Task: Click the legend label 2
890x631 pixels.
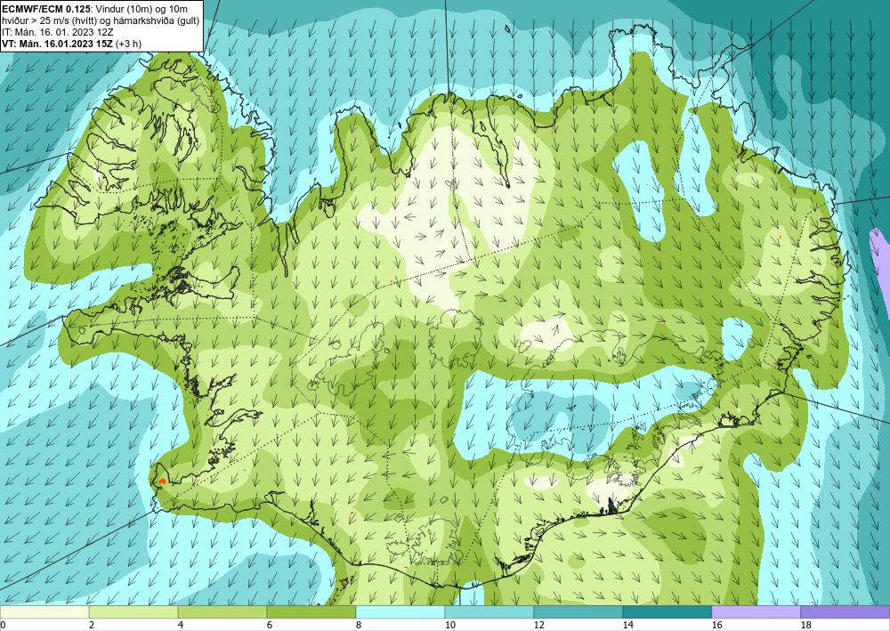Action: tap(93, 625)
